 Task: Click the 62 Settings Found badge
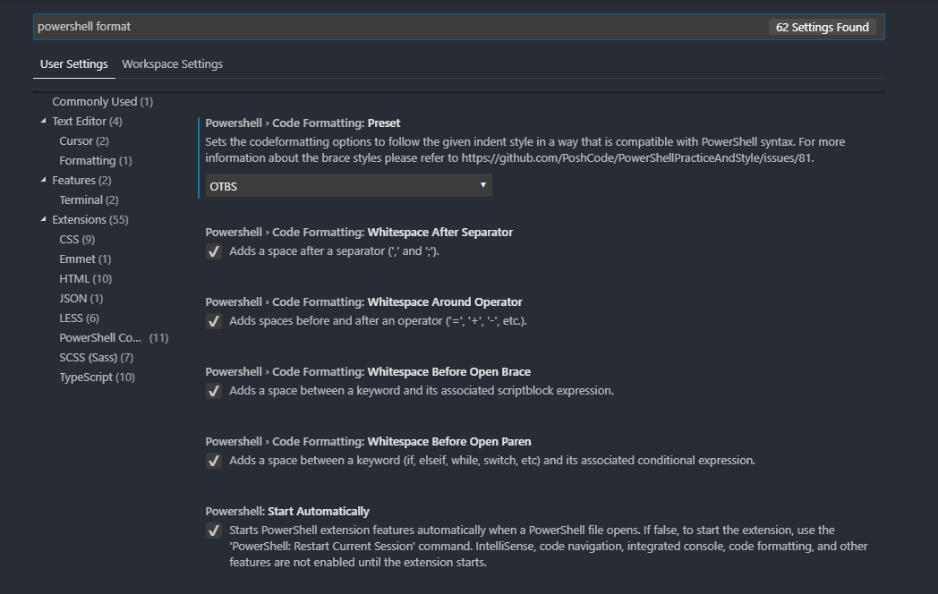tap(822, 26)
